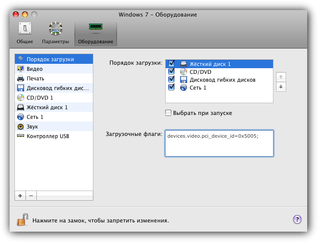Click the sidebar floppy drive icon

pos(21,88)
